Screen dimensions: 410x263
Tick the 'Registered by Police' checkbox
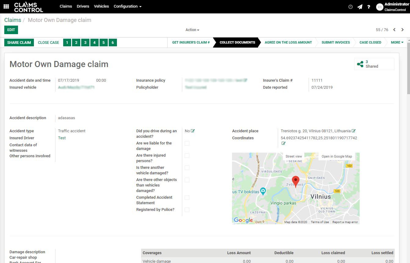[187, 210]
